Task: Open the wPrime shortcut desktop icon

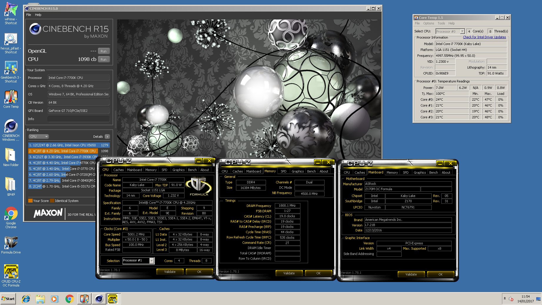Action: (x=11, y=13)
